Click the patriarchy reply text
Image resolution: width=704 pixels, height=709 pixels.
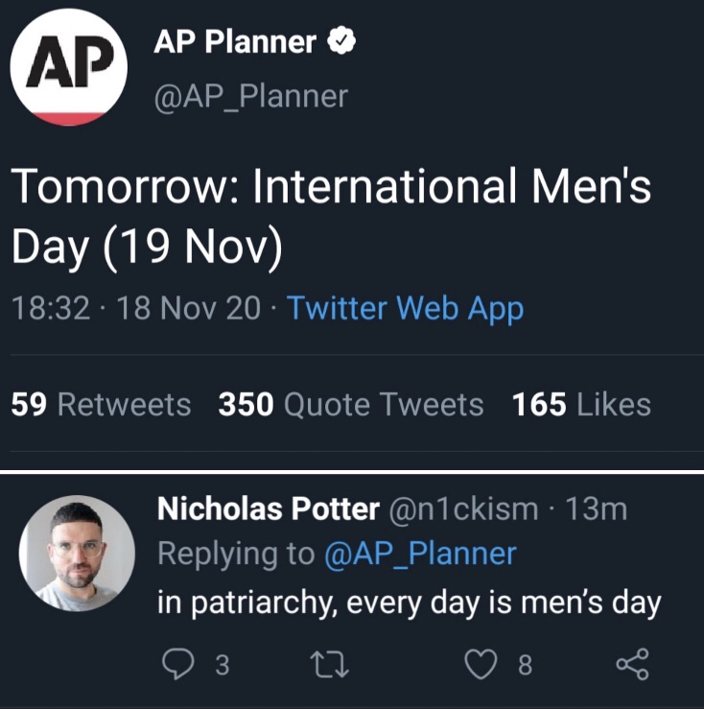tap(410, 603)
